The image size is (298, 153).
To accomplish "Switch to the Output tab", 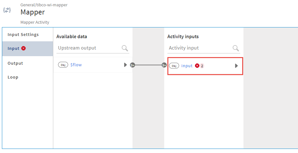I will [15, 63].
